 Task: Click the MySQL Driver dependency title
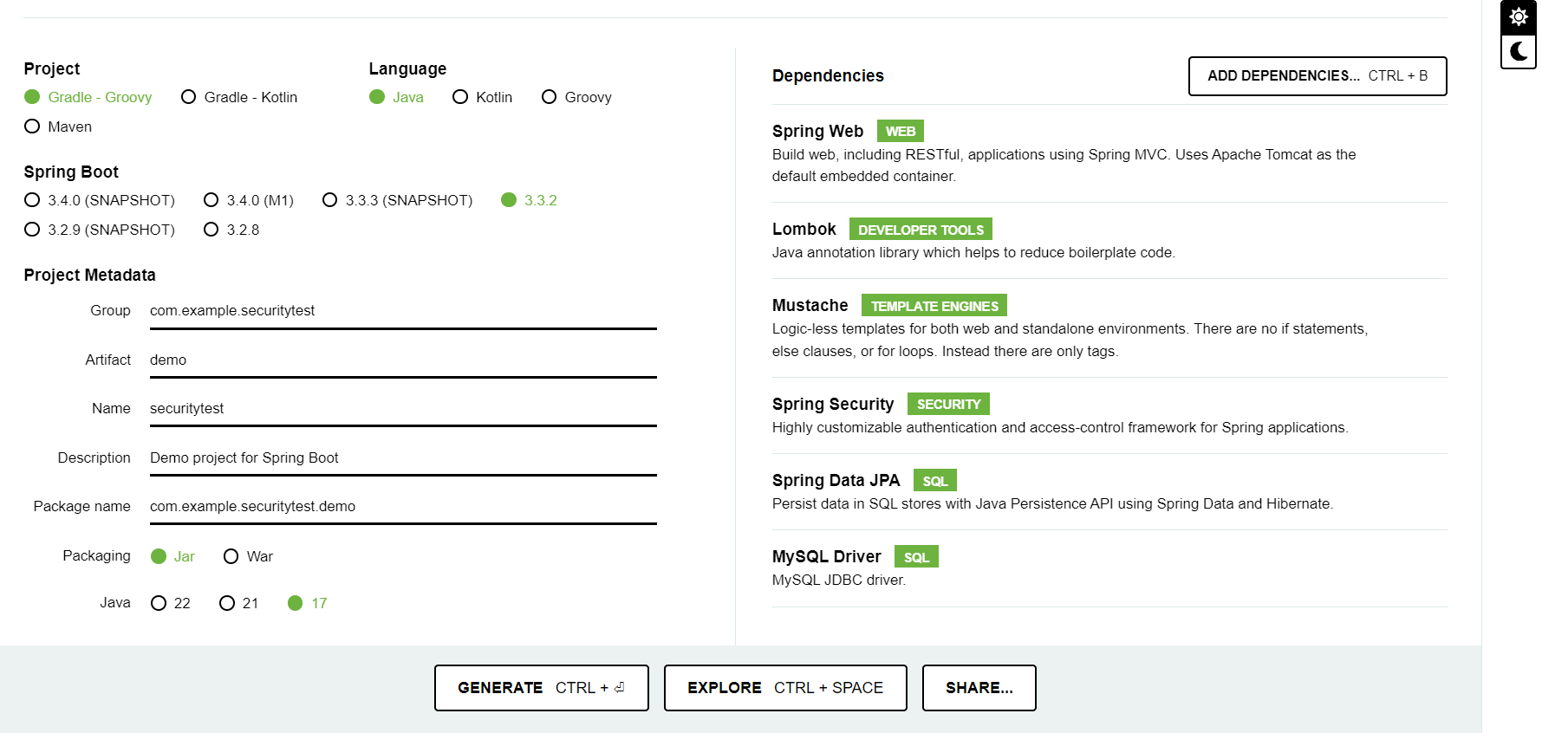(827, 556)
